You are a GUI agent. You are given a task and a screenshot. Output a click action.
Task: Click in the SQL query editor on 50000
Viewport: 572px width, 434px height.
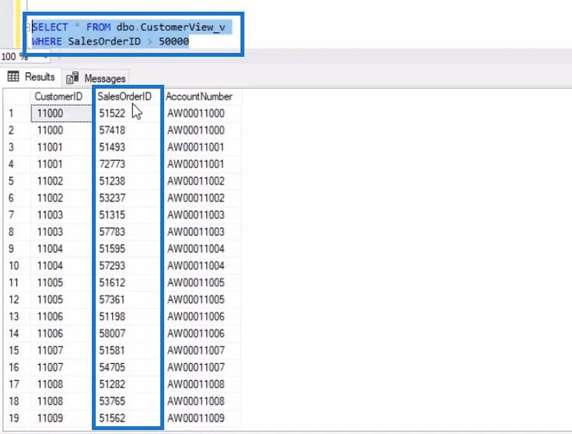[174, 41]
